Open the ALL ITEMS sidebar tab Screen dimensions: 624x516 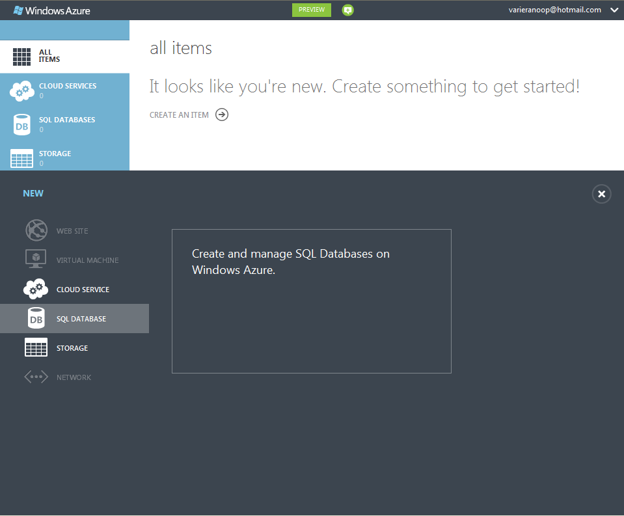(64, 57)
